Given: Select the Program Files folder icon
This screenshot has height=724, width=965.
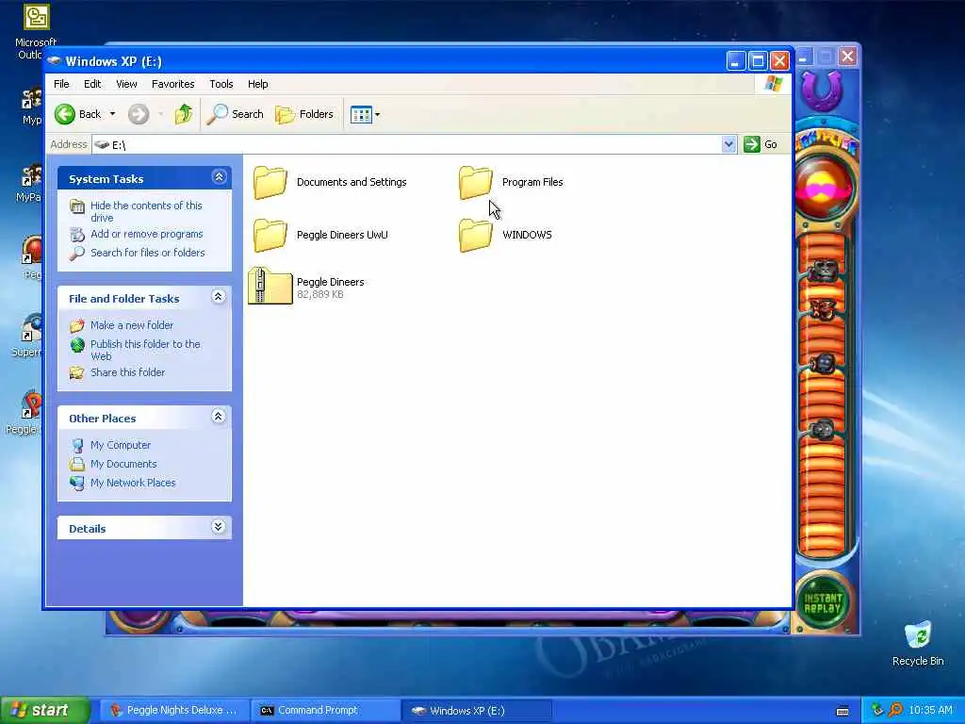Looking at the screenshot, I should (x=476, y=182).
